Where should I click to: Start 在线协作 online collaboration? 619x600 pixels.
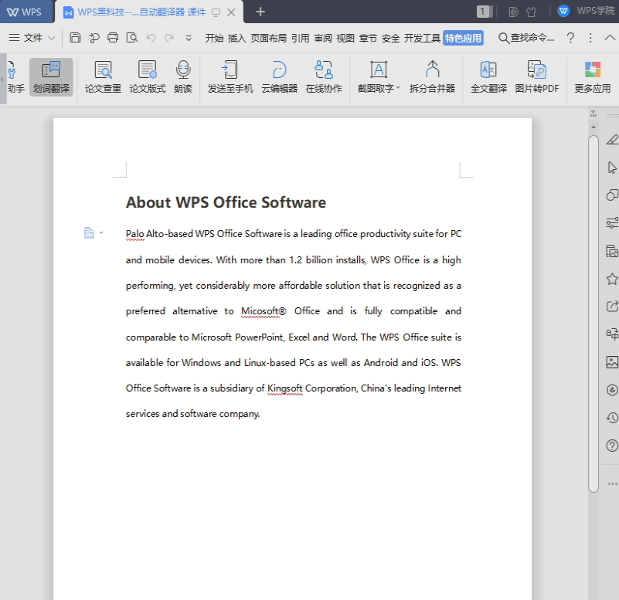[324, 77]
